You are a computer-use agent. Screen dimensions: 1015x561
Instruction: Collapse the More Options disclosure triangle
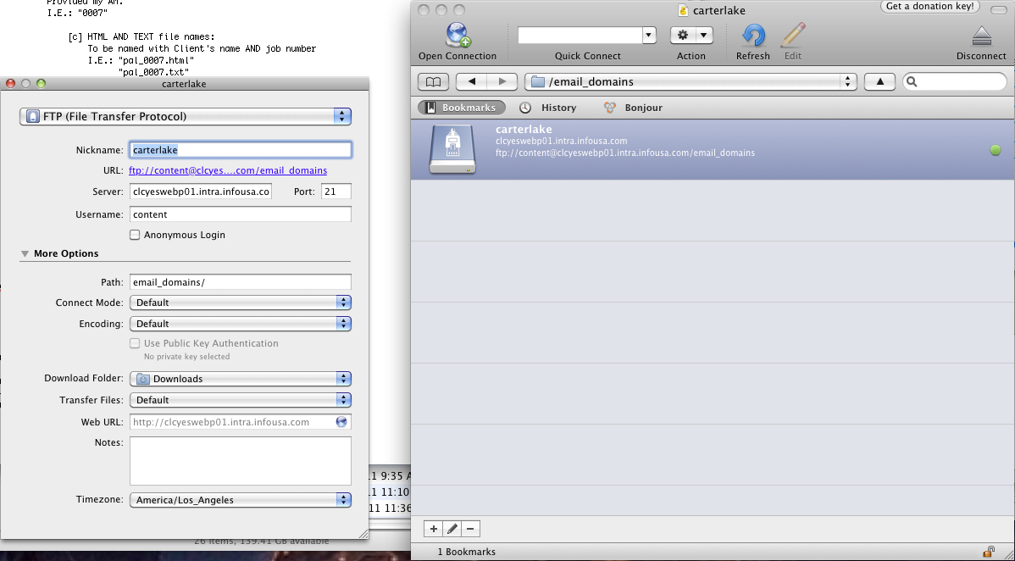25,253
